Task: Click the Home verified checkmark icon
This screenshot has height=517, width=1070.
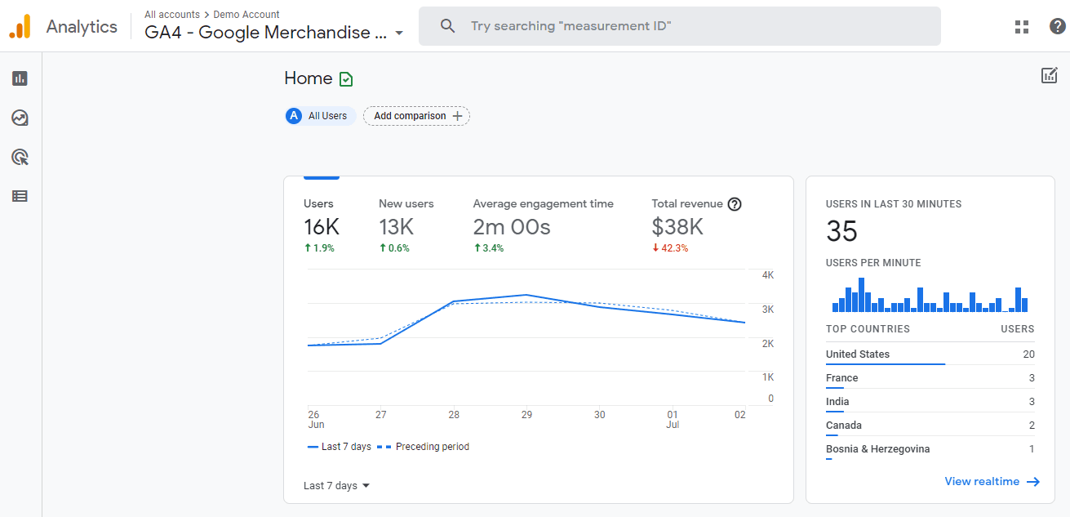Action: (x=346, y=79)
